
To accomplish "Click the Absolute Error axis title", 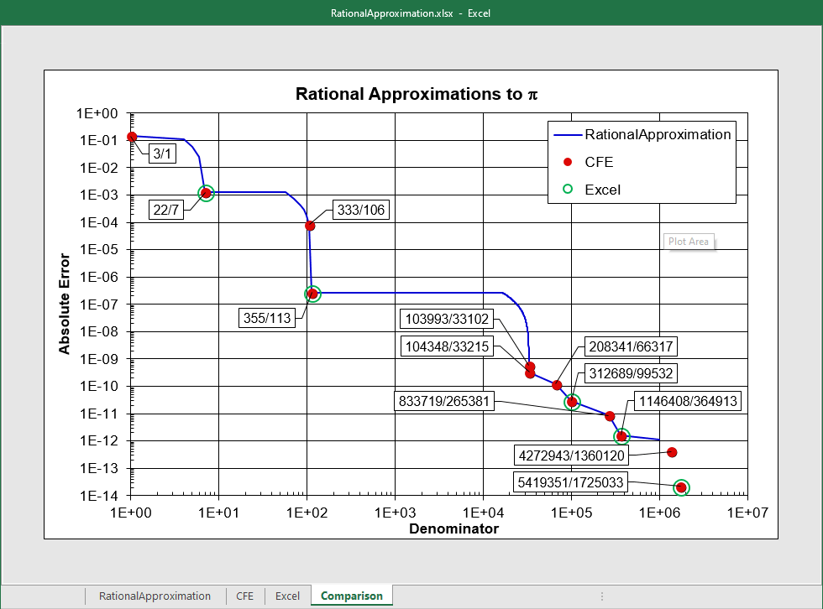I will (x=65, y=305).
